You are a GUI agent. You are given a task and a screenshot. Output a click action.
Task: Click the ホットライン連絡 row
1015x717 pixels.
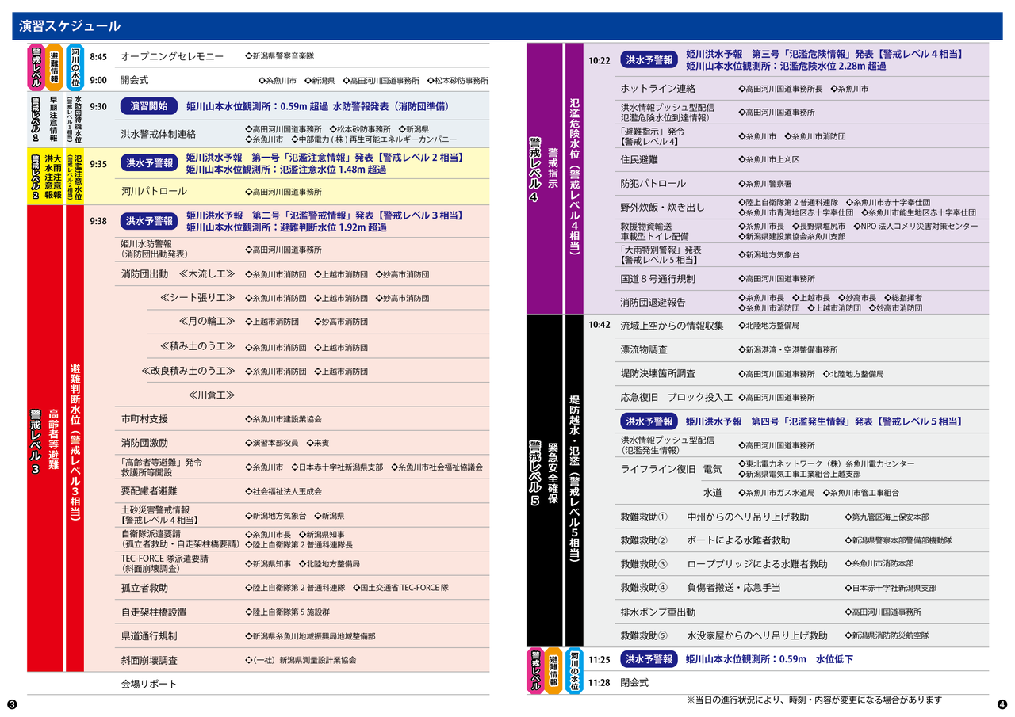click(x=802, y=89)
